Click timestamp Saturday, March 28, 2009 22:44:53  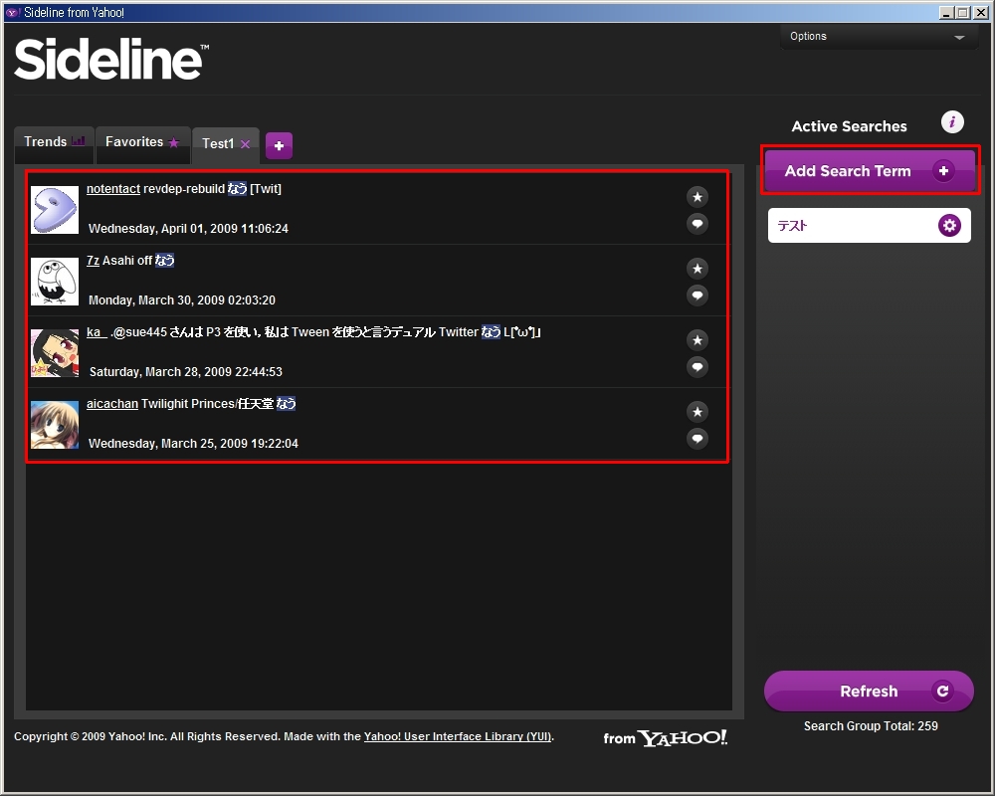[x=186, y=372]
